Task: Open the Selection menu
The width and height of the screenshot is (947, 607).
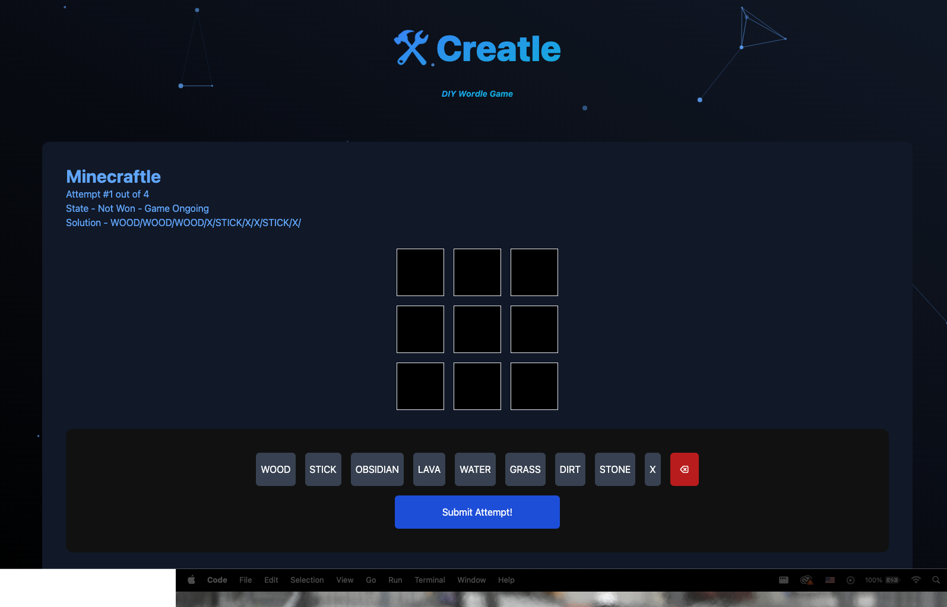Action: [x=307, y=580]
